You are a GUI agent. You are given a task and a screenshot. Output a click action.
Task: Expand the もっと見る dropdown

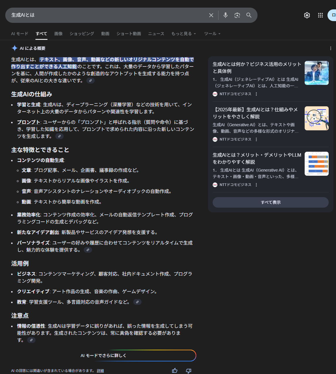click(183, 34)
